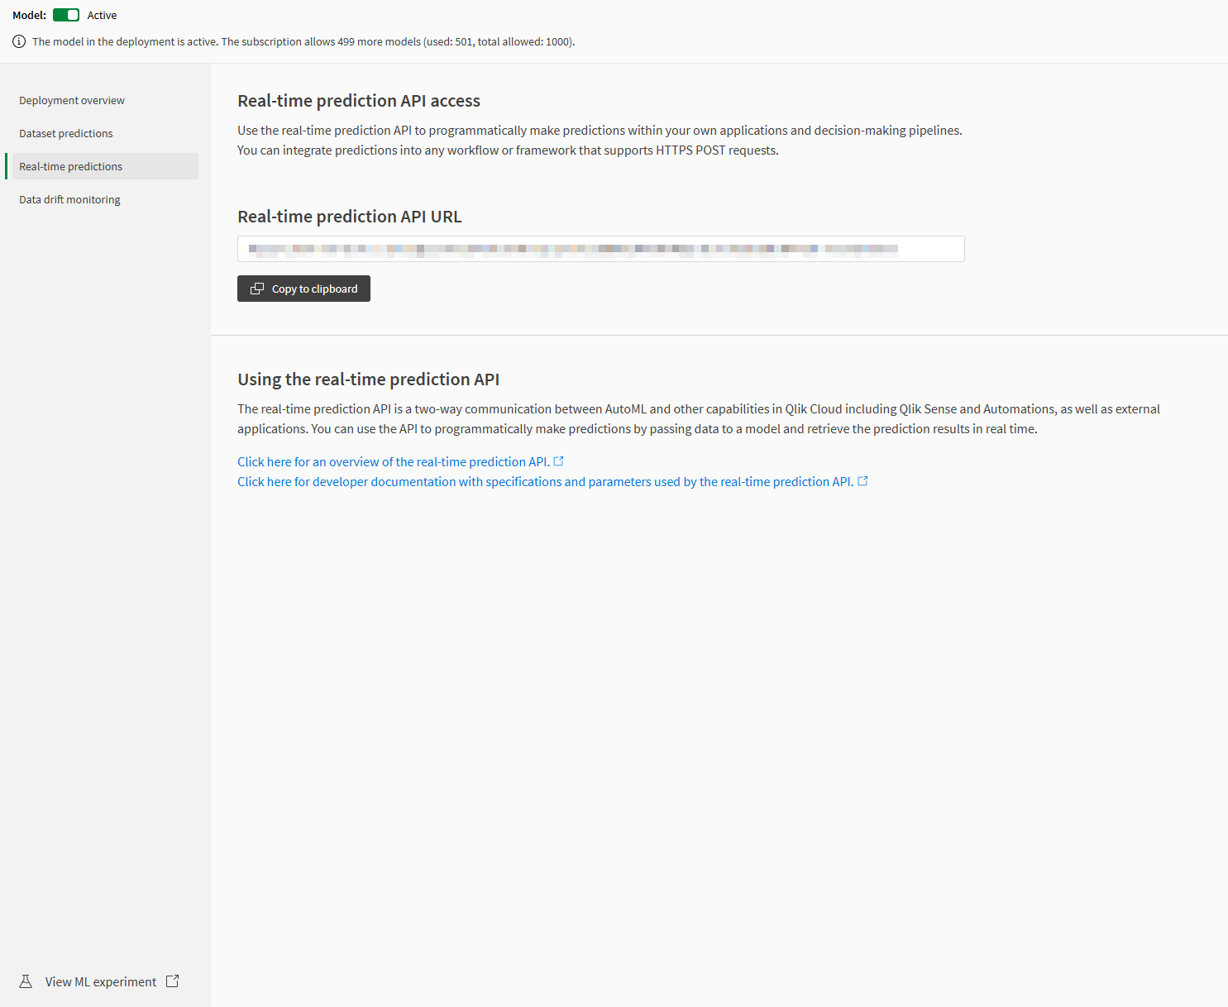Viewport: 1228px width, 1007px height.
Task: Click external-link icon beside View ML experiment
Action: 173,981
